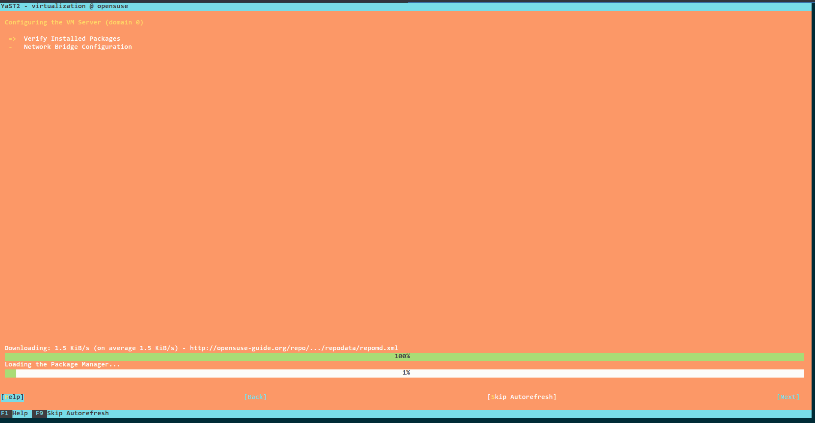Select F9 Skip Autorefresh in the bottom bar

[71, 414]
